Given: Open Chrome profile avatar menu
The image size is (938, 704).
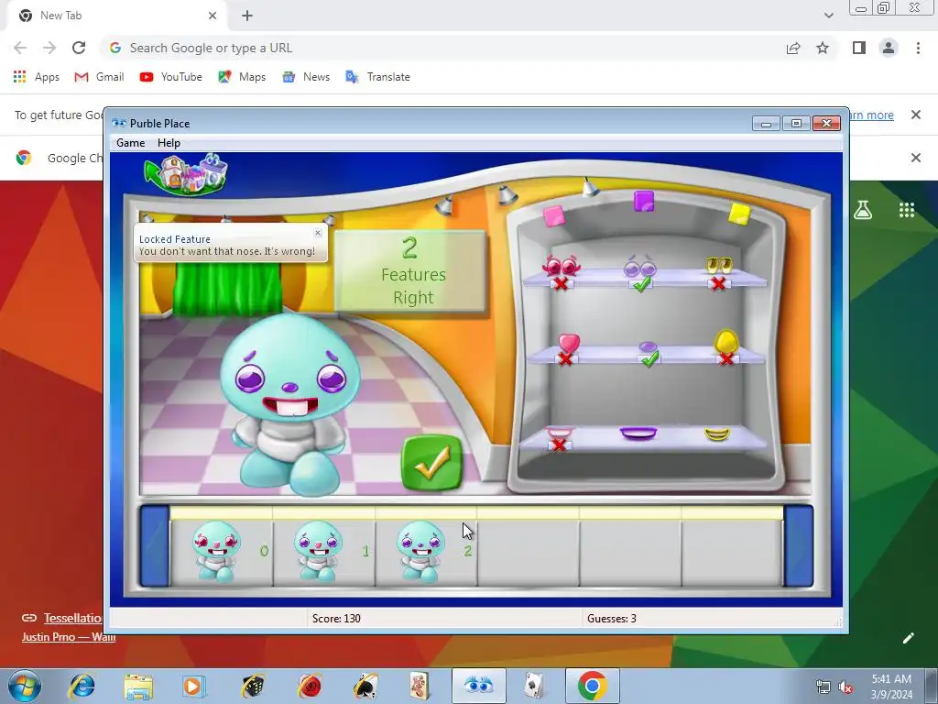Looking at the screenshot, I should click(x=889, y=48).
